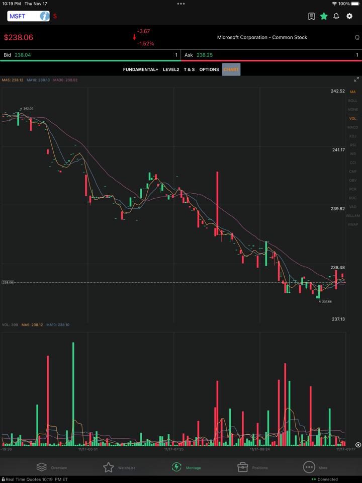This screenshot has width=362, height=483.
Task: Open the Overview layers icon
Action: click(42, 467)
